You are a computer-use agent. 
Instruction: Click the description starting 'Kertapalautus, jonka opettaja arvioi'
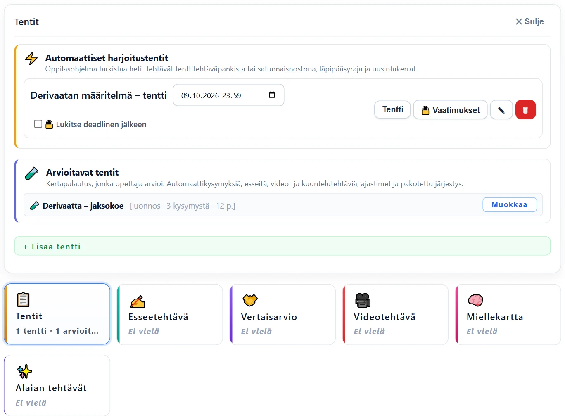[255, 184]
